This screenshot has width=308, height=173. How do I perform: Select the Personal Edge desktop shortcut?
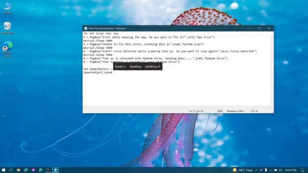(x=8, y=49)
